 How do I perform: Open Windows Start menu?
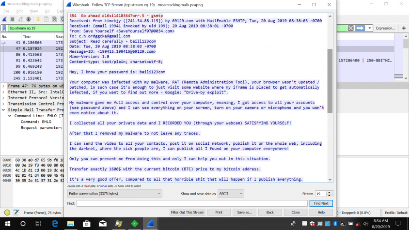click(8, 224)
